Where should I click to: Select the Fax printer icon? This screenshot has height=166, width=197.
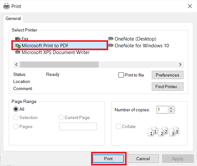coord(18,39)
